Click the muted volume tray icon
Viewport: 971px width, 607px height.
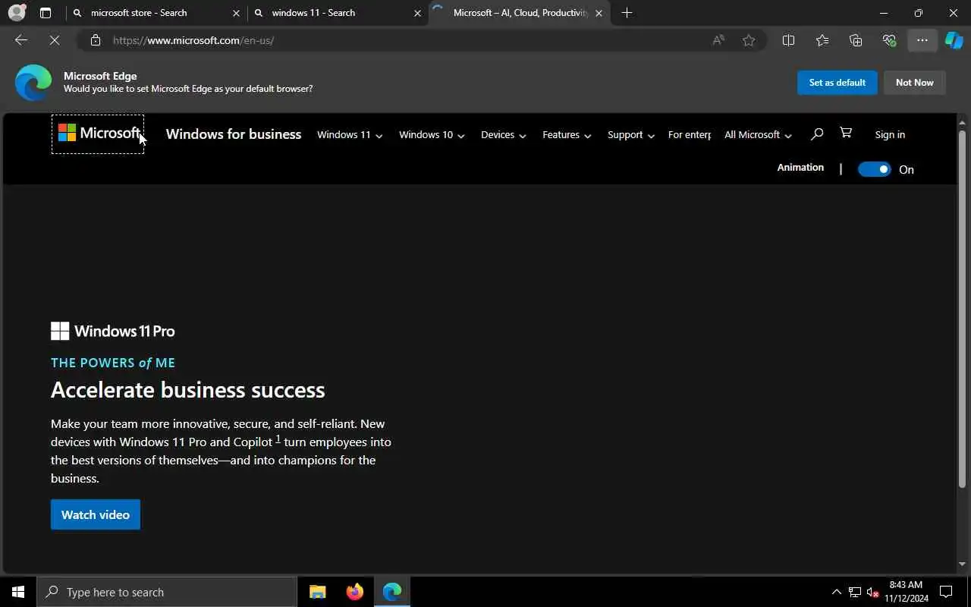click(872, 592)
